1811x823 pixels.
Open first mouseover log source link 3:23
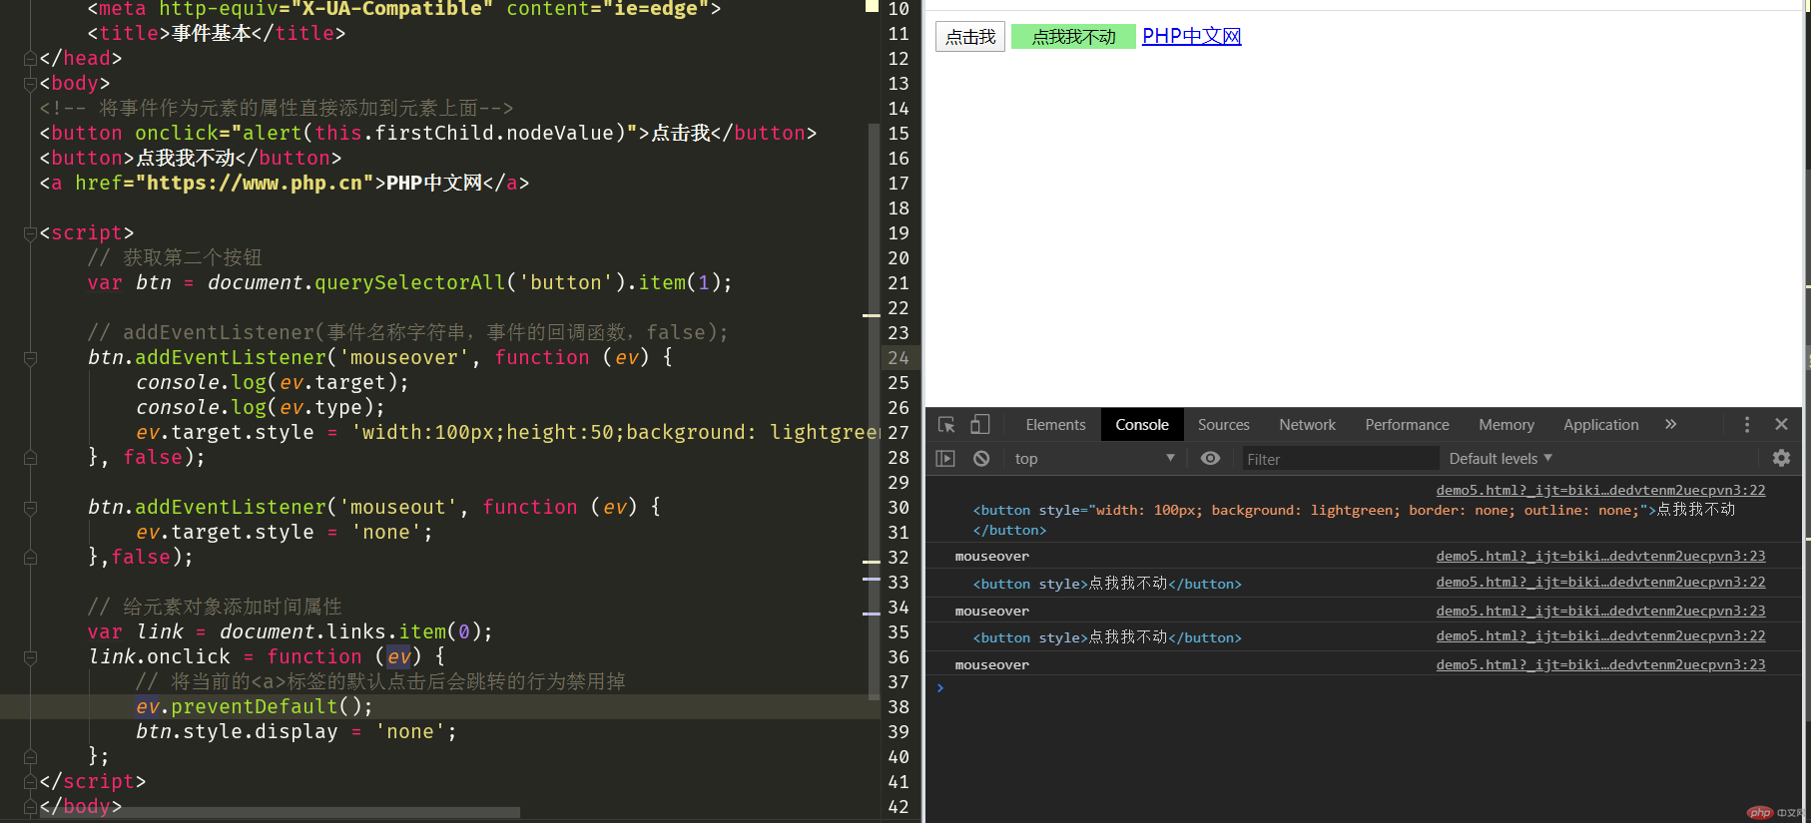pyautogui.click(x=1600, y=556)
